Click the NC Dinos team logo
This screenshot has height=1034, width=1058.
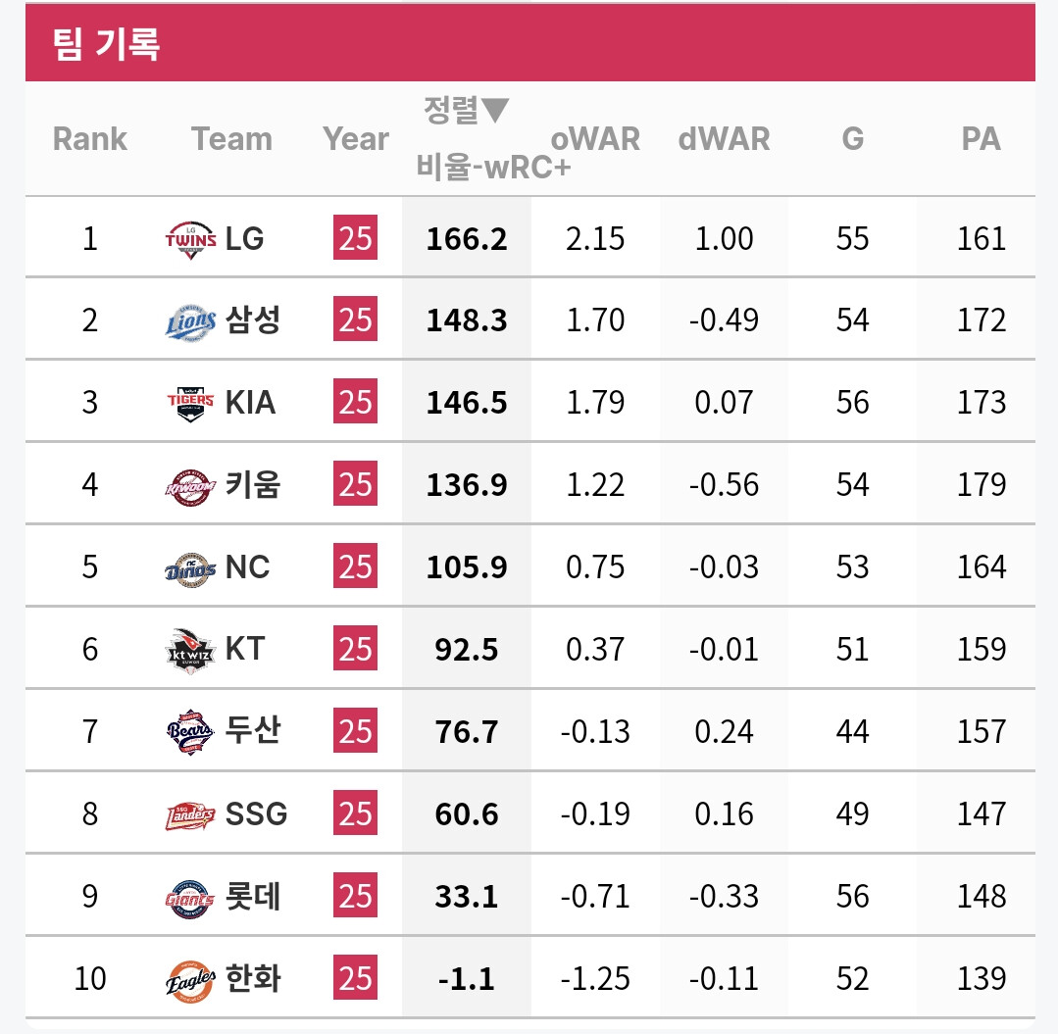(191, 568)
